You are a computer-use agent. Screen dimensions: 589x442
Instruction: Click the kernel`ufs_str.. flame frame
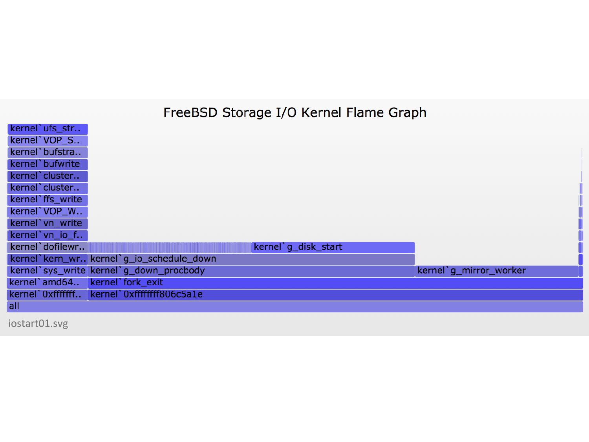tap(48, 129)
